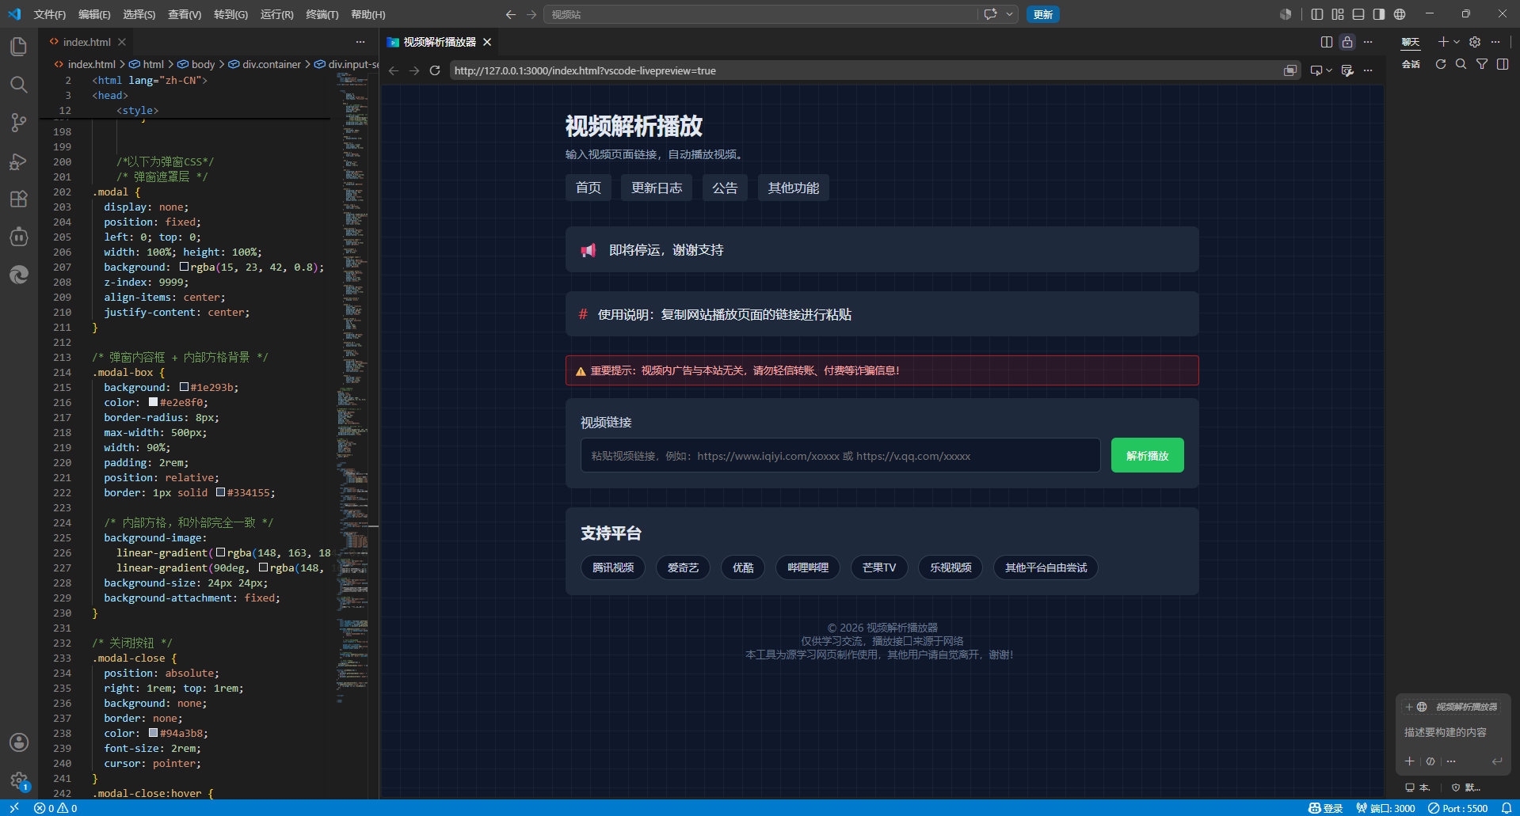1520x816 pixels.
Task: Filter chat sessions with funnel icon
Action: tap(1482, 64)
